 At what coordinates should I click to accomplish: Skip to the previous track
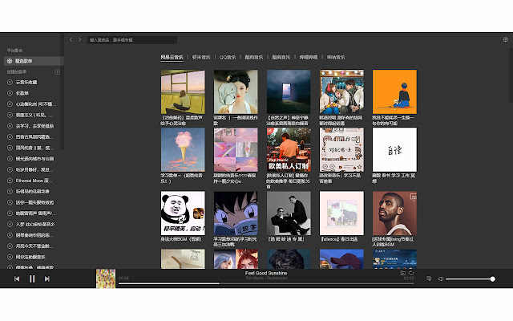point(17,278)
